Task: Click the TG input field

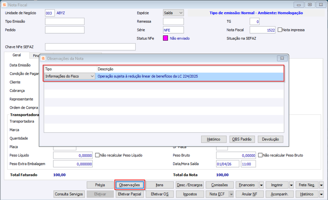Action: click(255, 21)
